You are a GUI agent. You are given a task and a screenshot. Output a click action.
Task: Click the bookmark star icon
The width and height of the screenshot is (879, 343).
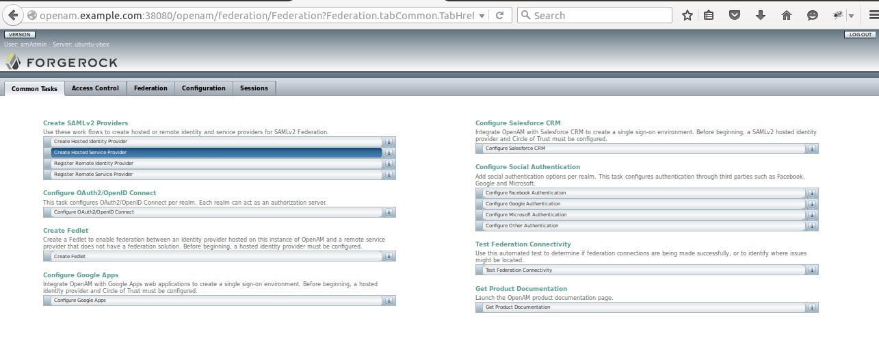pyautogui.click(x=687, y=15)
